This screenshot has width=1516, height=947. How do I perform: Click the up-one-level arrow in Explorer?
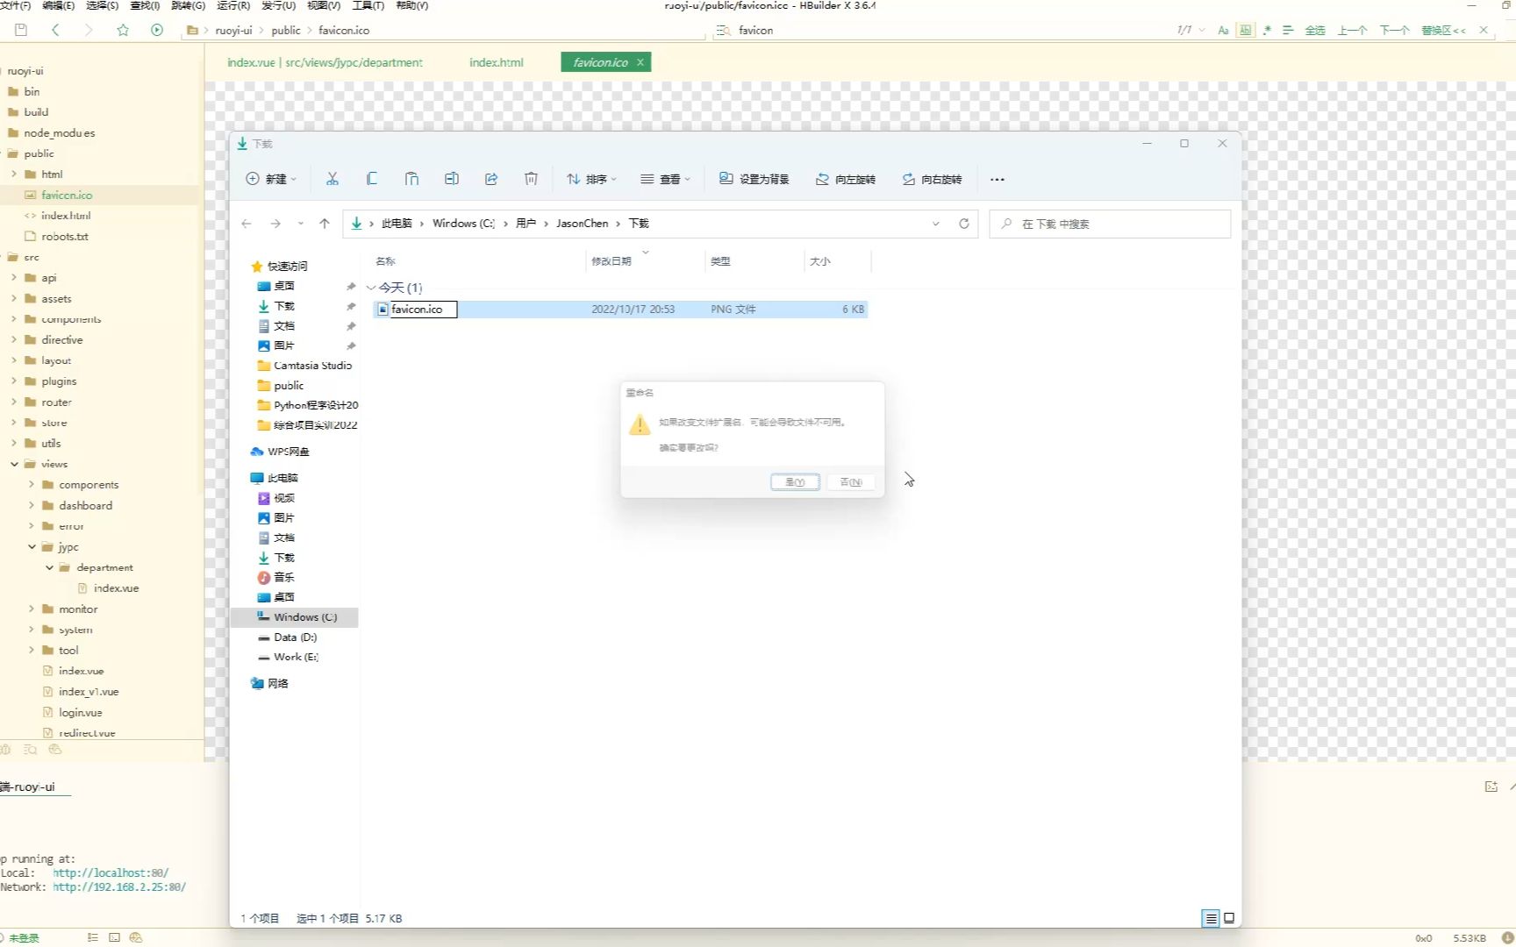[x=325, y=224]
